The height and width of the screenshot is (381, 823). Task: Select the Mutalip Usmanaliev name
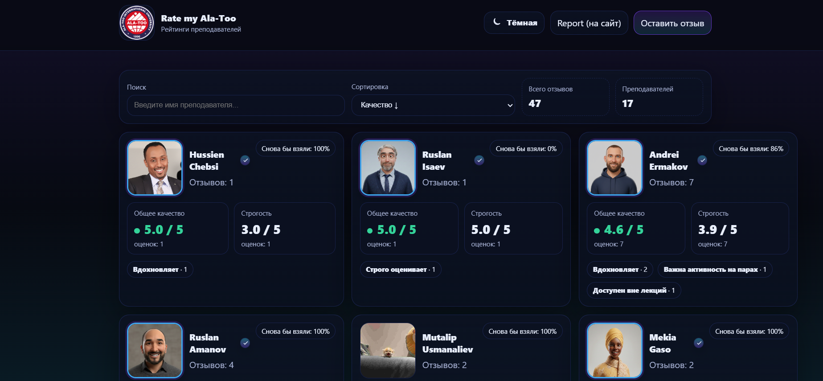448,344
